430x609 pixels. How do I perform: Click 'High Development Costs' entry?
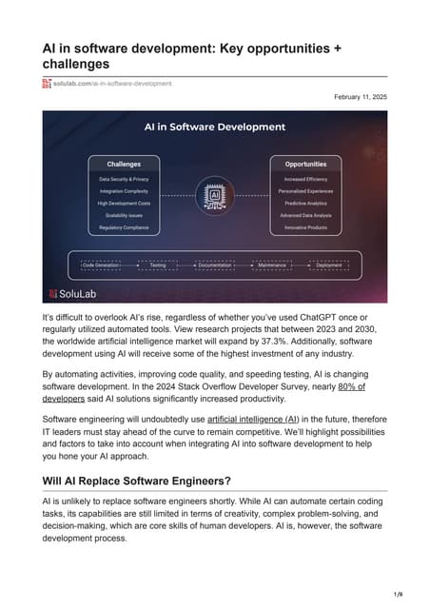point(124,203)
